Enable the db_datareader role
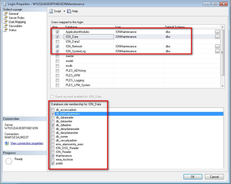 tap(53, 117)
